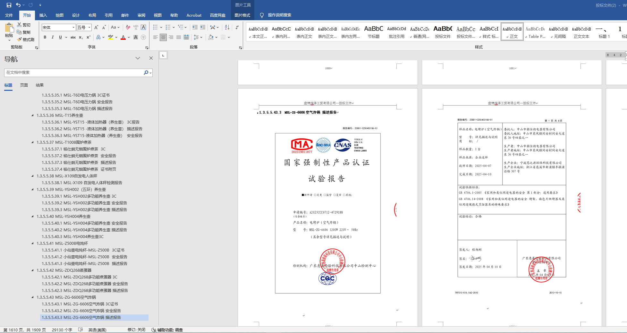Image resolution: width=627 pixels, height=333 pixels.
Task: Click the grow font size icon
Action: [96, 27]
